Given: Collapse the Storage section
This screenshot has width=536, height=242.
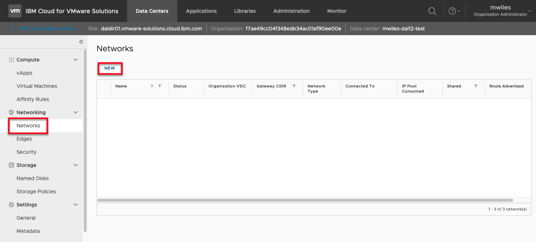Looking at the screenshot, I should pos(76,165).
